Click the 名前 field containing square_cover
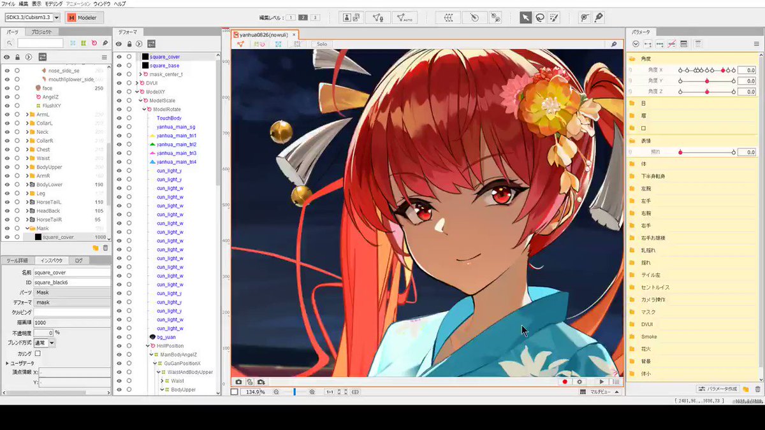Viewport: 765px width, 430px height. [x=71, y=272]
